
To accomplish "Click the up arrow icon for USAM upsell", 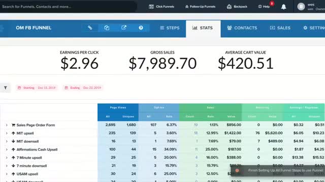I will point(13,174).
